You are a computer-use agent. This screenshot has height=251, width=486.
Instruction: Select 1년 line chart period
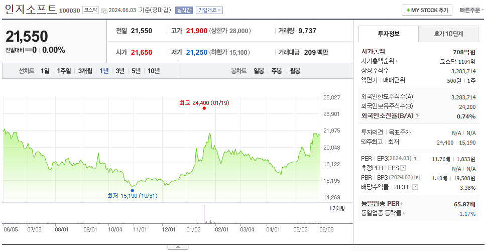[x=104, y=71]
